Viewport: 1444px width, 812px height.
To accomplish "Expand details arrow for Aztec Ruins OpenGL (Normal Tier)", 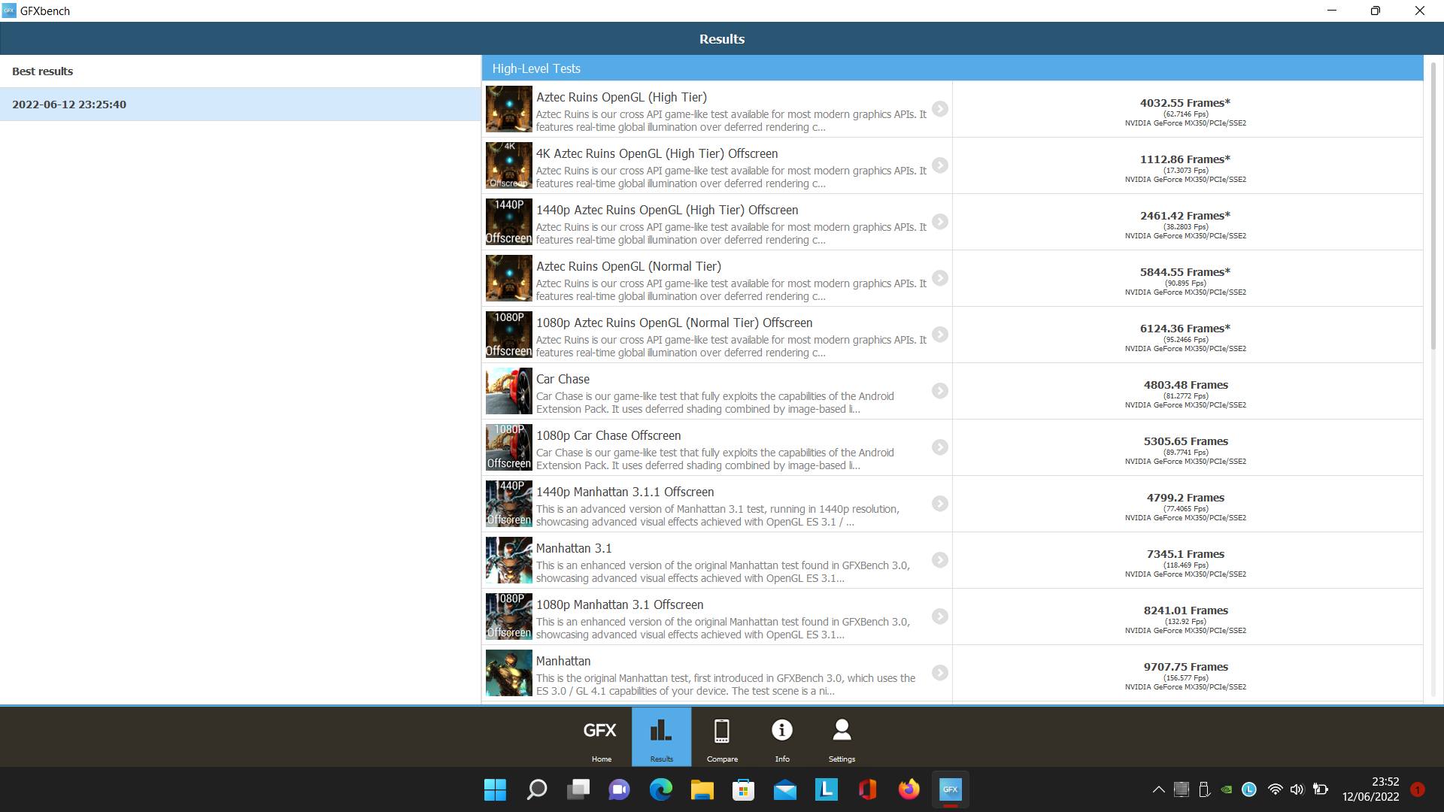I will point(940,278).
